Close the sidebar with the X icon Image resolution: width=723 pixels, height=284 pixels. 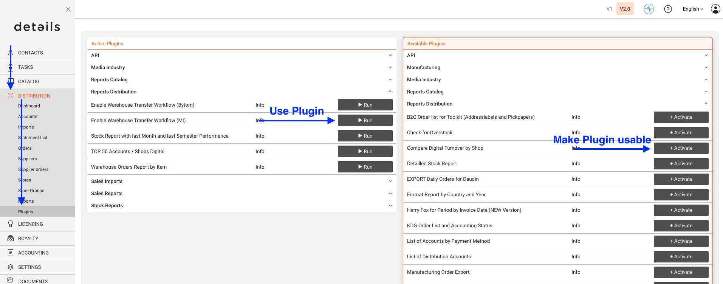click(x=68, y=9)
